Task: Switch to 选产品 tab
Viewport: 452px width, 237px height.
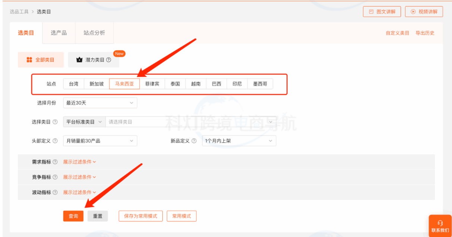Action: (59, 33)
